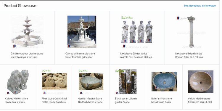
Task: Play the carved white marble fountain video
Action: coord(82,32)
